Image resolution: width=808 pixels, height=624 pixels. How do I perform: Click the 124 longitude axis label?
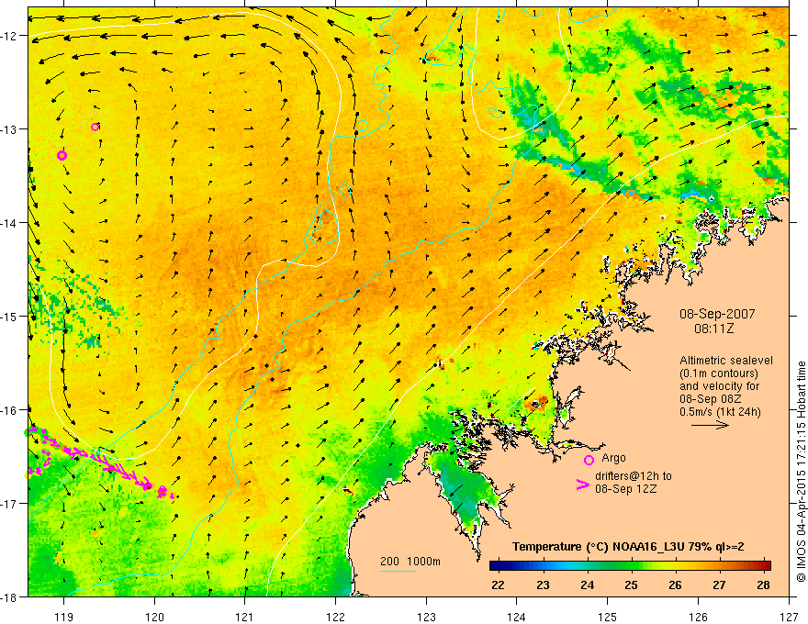(517, 618)
